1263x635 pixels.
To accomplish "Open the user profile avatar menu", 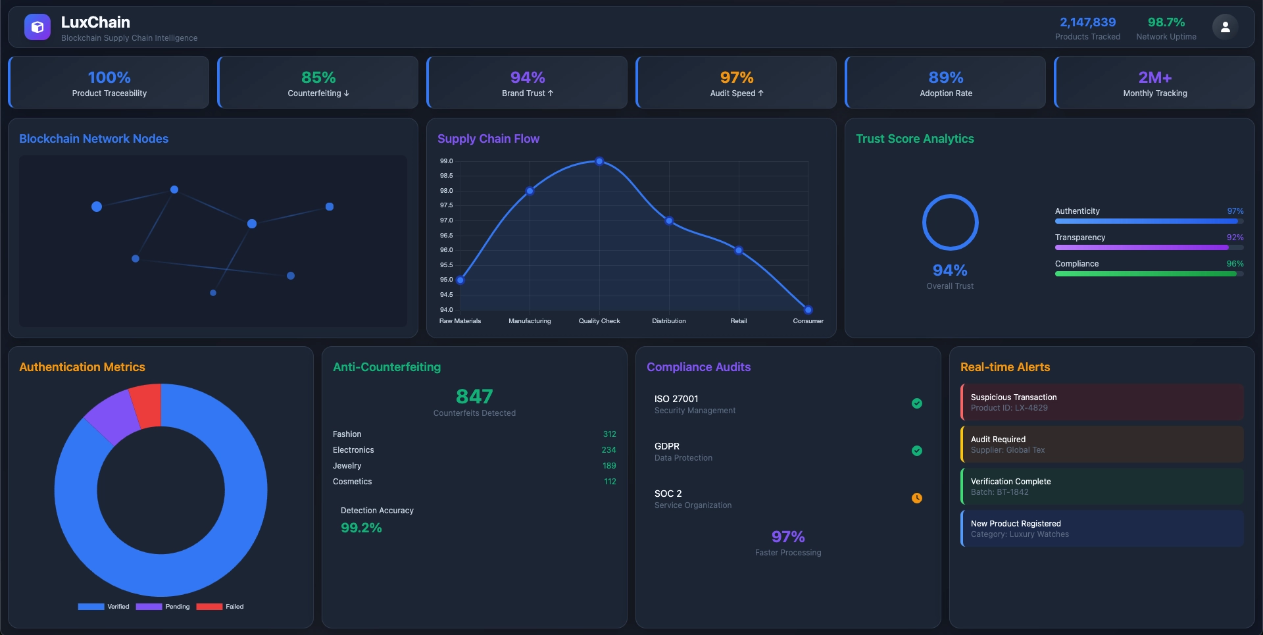I will 1225,27.
